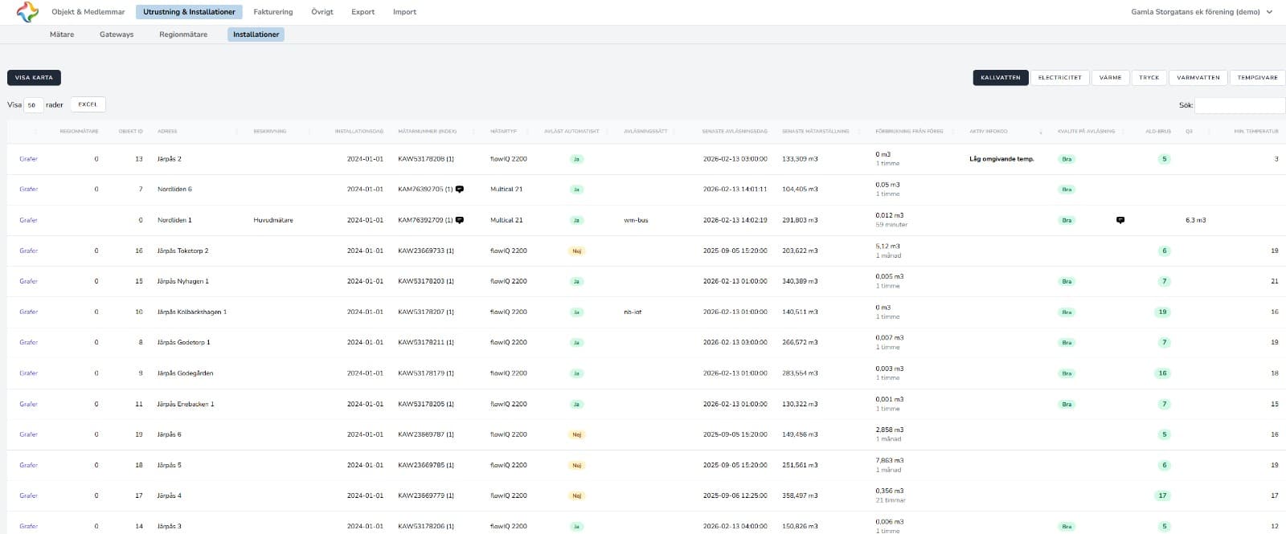Image resolution: width=1286 pixels, height=534 pixels.
Task: Click the green 'Ja' badge for Järpås 2
Action: 576,159
